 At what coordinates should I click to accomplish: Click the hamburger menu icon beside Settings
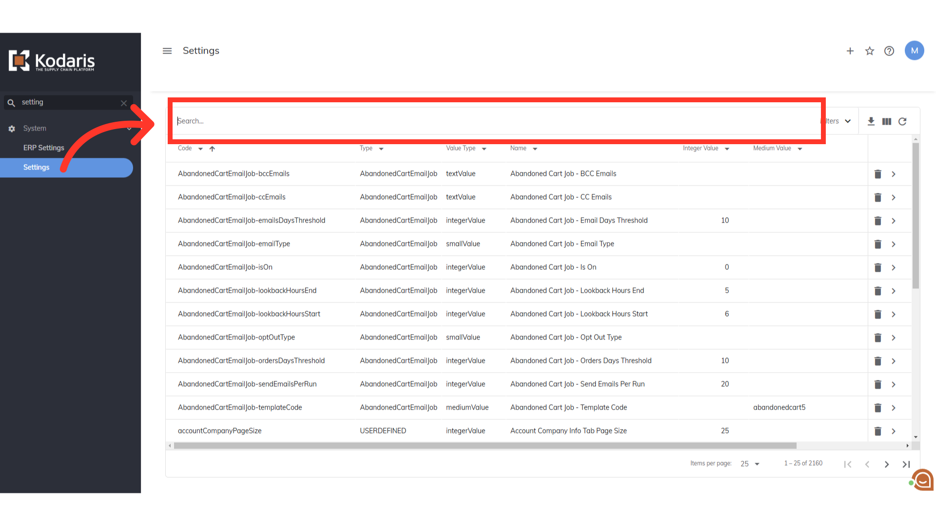[167, 51]
